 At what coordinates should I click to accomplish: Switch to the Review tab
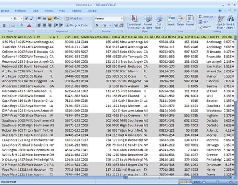point(49,11)
